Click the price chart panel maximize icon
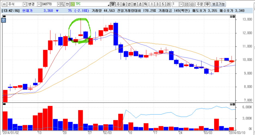 [x=231, y=17]
